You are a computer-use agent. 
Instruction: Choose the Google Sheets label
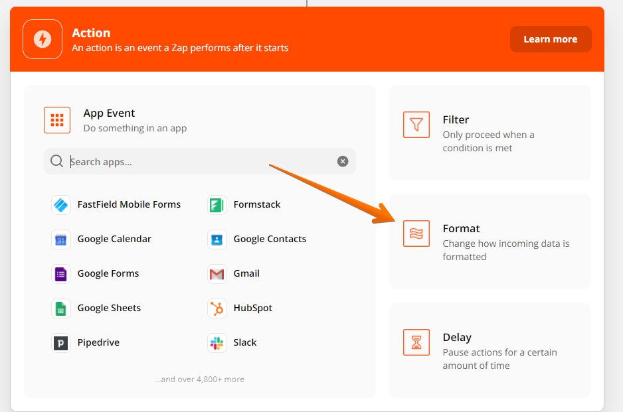[110, 308]
